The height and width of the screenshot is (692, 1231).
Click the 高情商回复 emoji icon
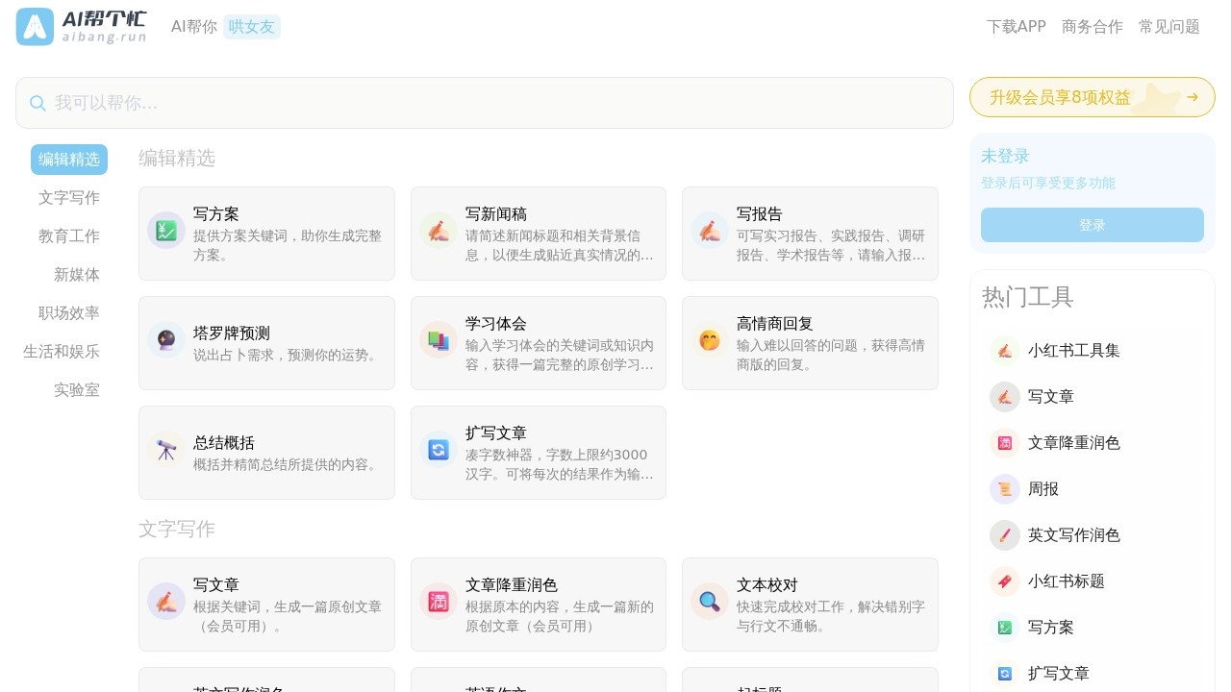[x=710, y=340]
